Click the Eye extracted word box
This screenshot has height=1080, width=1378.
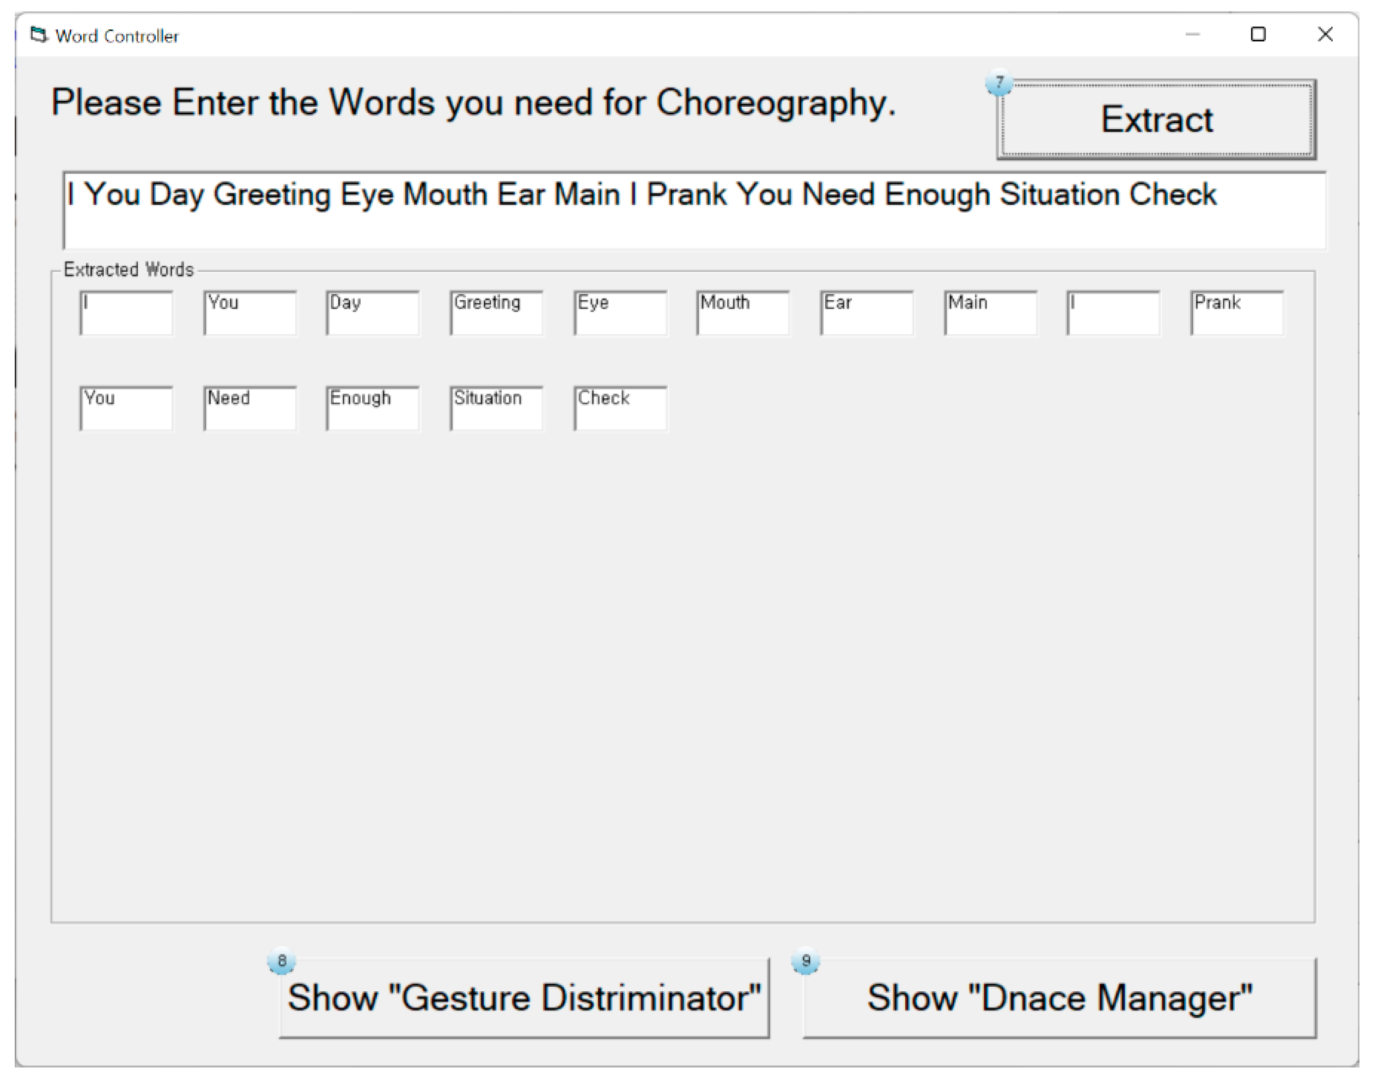click(x=620, y=313)
